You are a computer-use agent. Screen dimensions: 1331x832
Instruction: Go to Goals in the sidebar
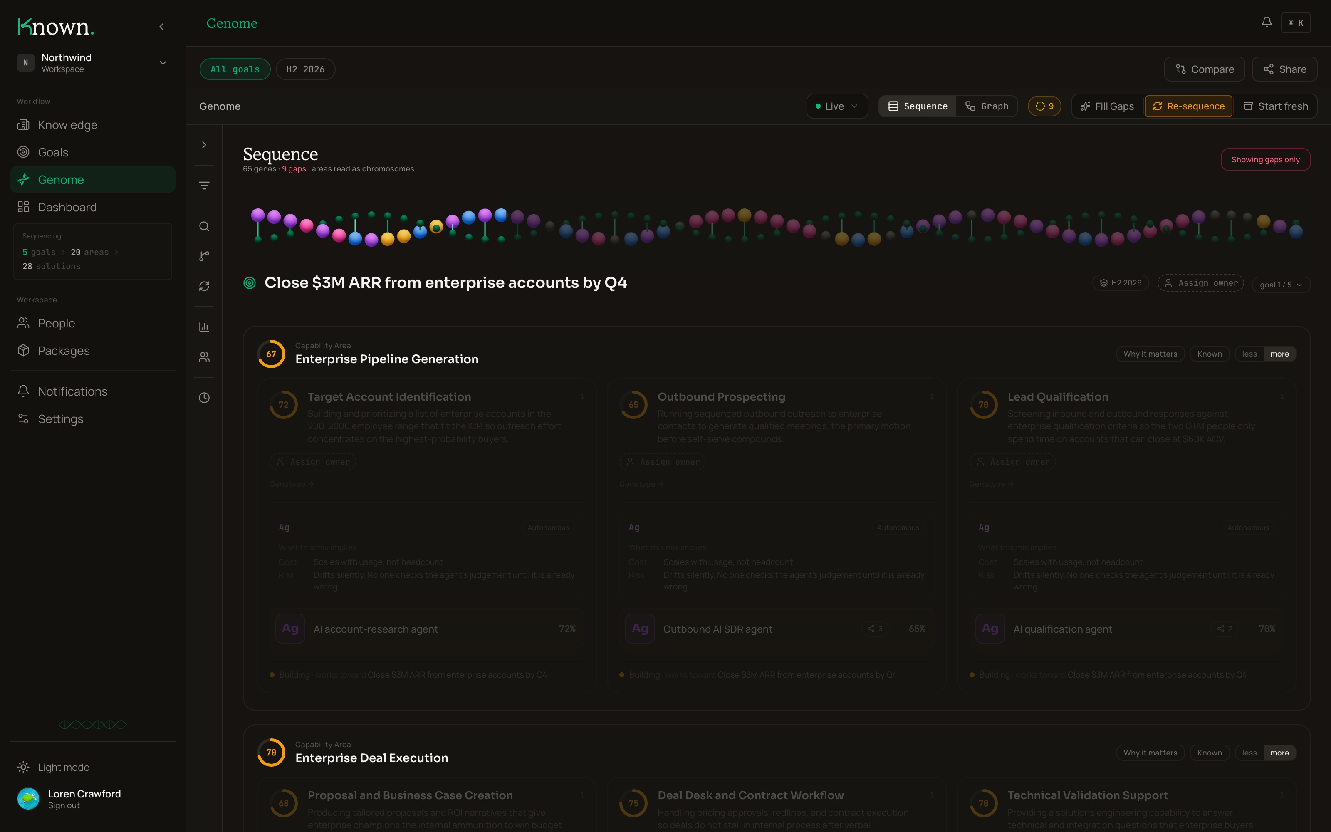[x=92, y=152]
